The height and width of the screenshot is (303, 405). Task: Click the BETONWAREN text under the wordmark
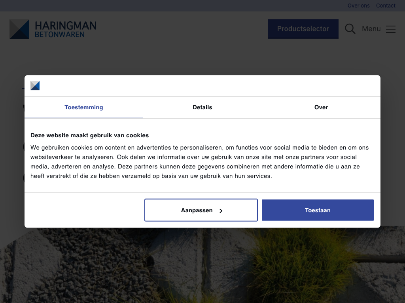coord(60,35)
